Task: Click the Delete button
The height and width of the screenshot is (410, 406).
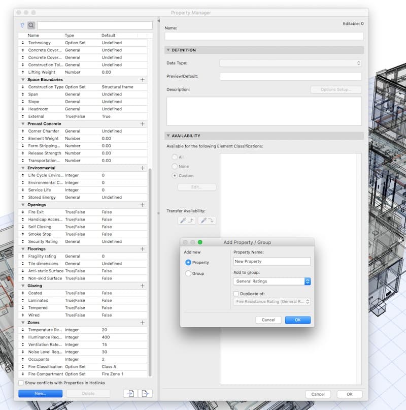Action: [x=88, y=393]
